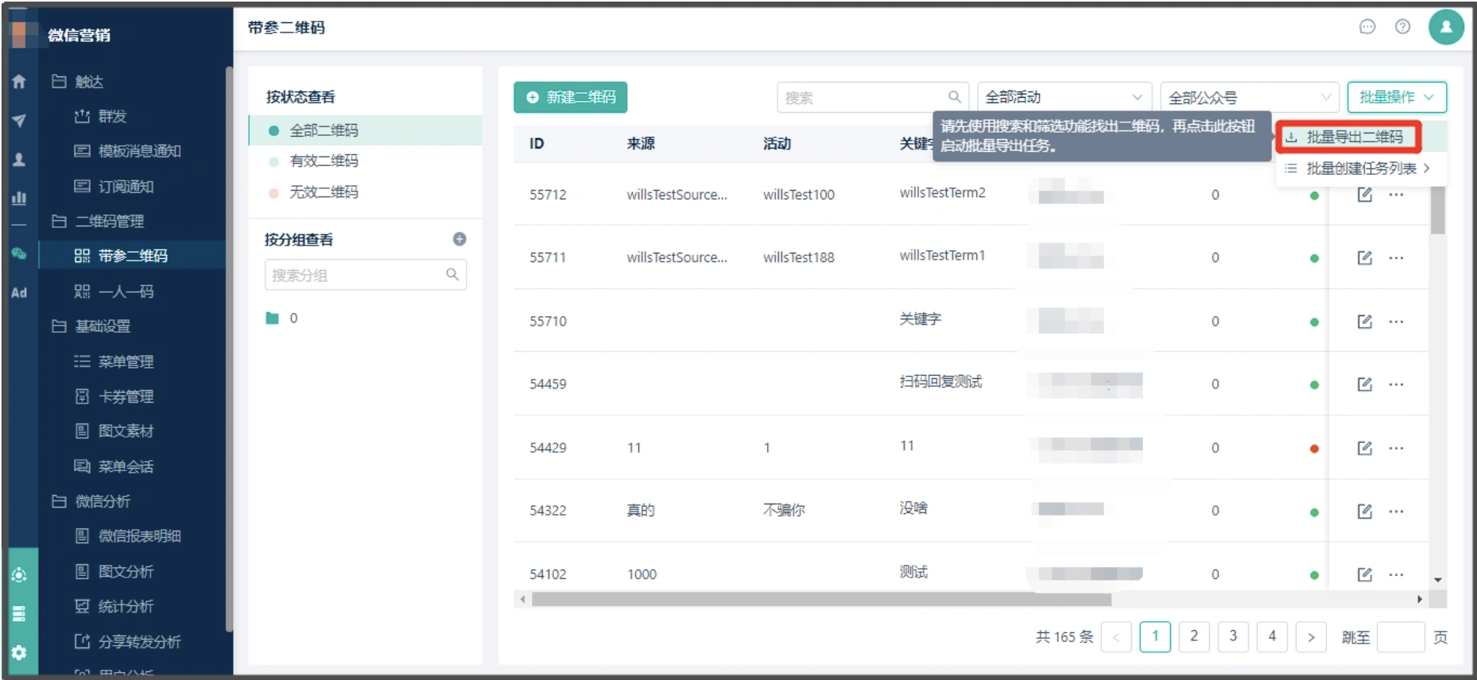The width and height of the screenshot is (1477, 680).
Task: Edit QR code row 55711
Action: tap(1365, 257)
